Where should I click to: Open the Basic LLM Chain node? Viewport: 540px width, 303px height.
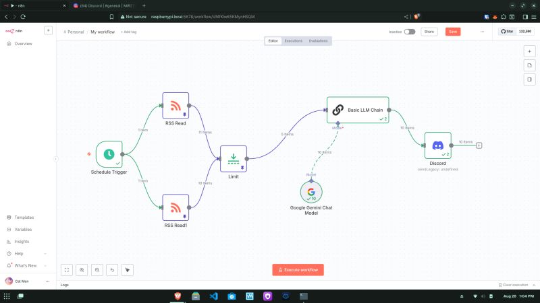point(358,110)
